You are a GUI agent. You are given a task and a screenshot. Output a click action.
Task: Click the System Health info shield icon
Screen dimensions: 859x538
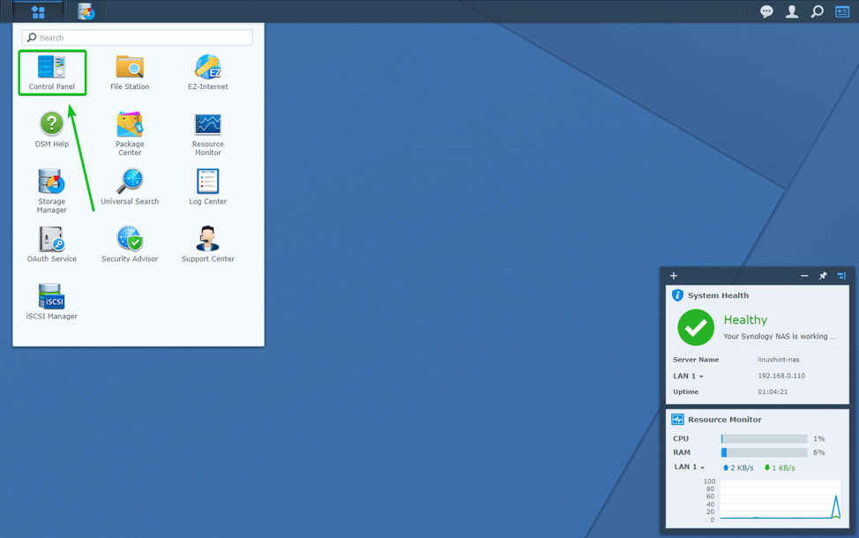coord(677,295)
